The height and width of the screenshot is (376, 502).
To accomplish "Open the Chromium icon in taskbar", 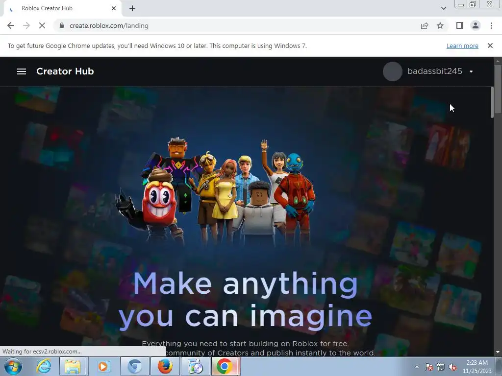I will pyautogui.click(x=134, y=366).
